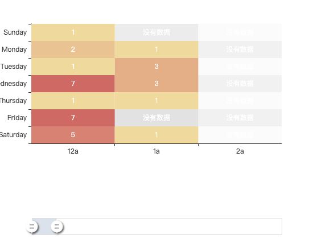Select the Saturday 12a cell showing 5

click(73, 135)
